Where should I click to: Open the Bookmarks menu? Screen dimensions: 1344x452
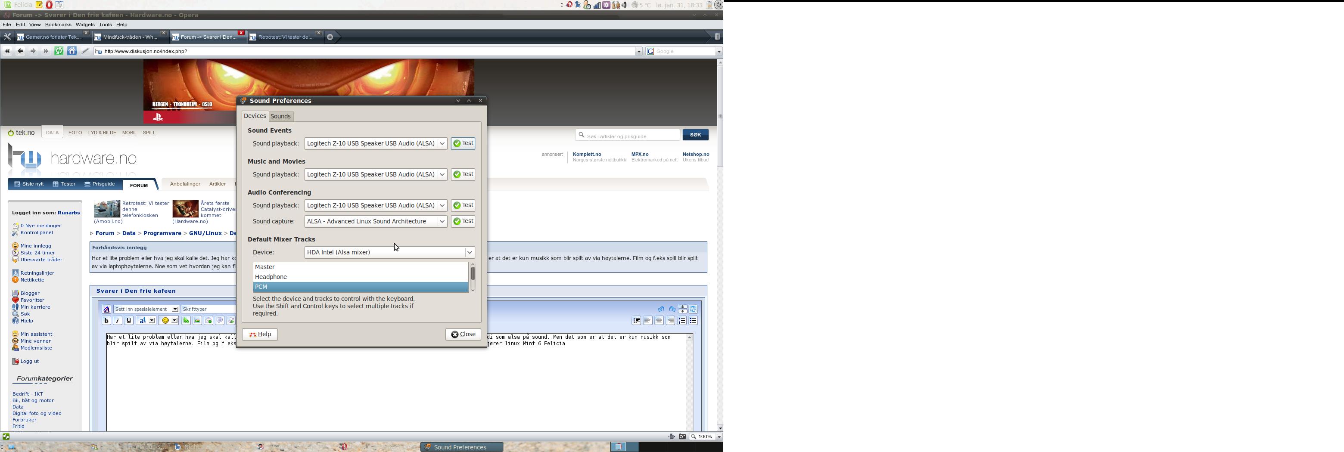pyautogui.click(x=58, y=25)
